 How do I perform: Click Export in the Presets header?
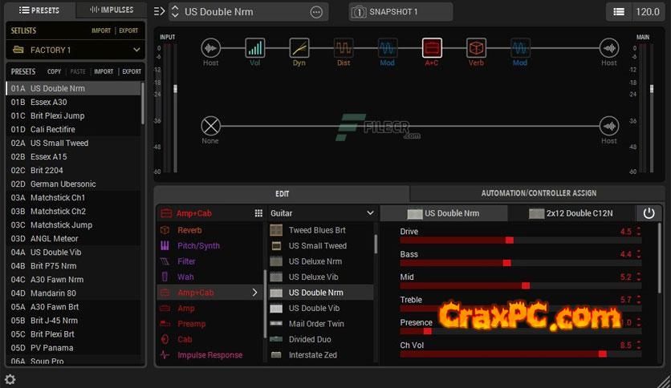point(132,71)
